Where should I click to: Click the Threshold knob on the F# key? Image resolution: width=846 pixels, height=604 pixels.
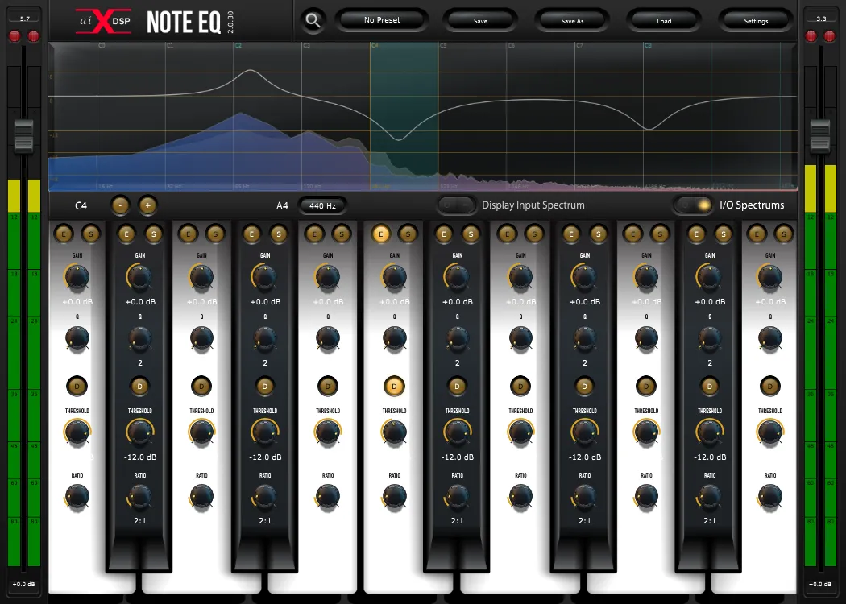coord(457,432)
